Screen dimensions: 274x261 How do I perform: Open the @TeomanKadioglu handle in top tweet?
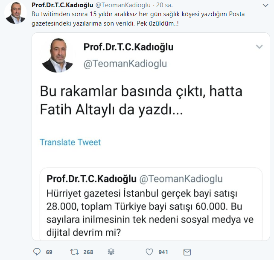coord(123,5)
